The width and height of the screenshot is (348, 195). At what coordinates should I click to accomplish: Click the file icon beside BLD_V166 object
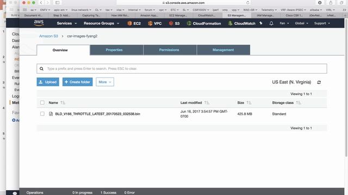51,114
